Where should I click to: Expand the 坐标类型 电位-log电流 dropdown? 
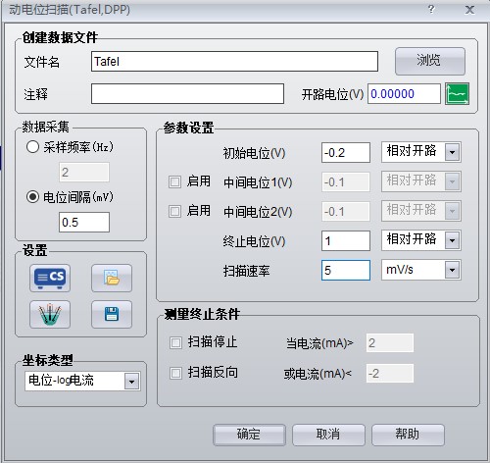[132, 382]
